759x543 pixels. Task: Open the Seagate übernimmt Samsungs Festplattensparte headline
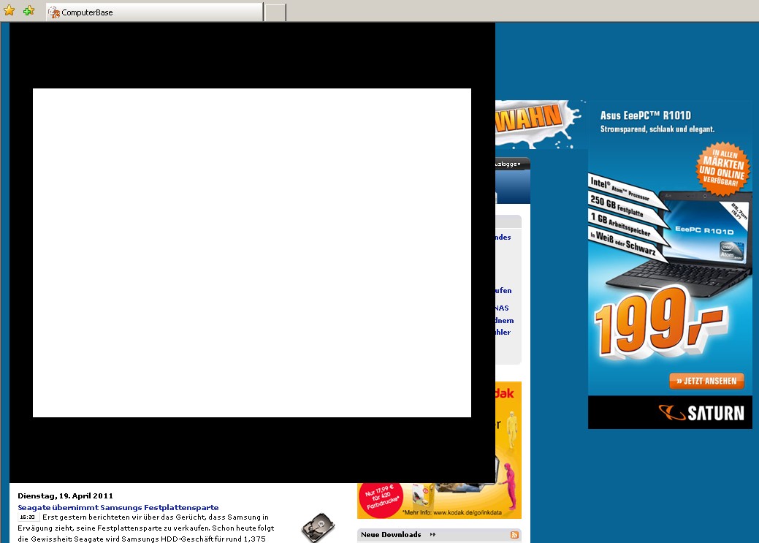pos(118,508)
